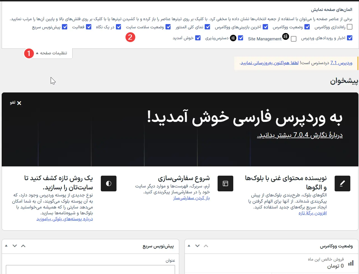Open the باز کردن سفارشی‌ساز link
Screen dimensions: 359x274
point(192,198)
